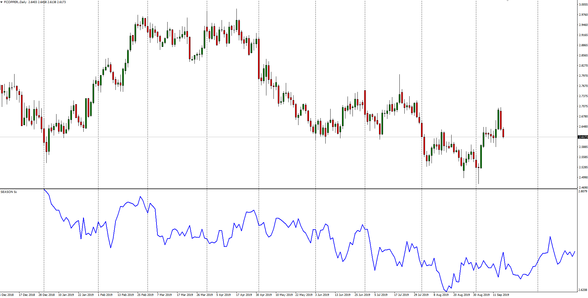Click the 2.8565 price axis label

pyautogui.click(x=583, y=55)
